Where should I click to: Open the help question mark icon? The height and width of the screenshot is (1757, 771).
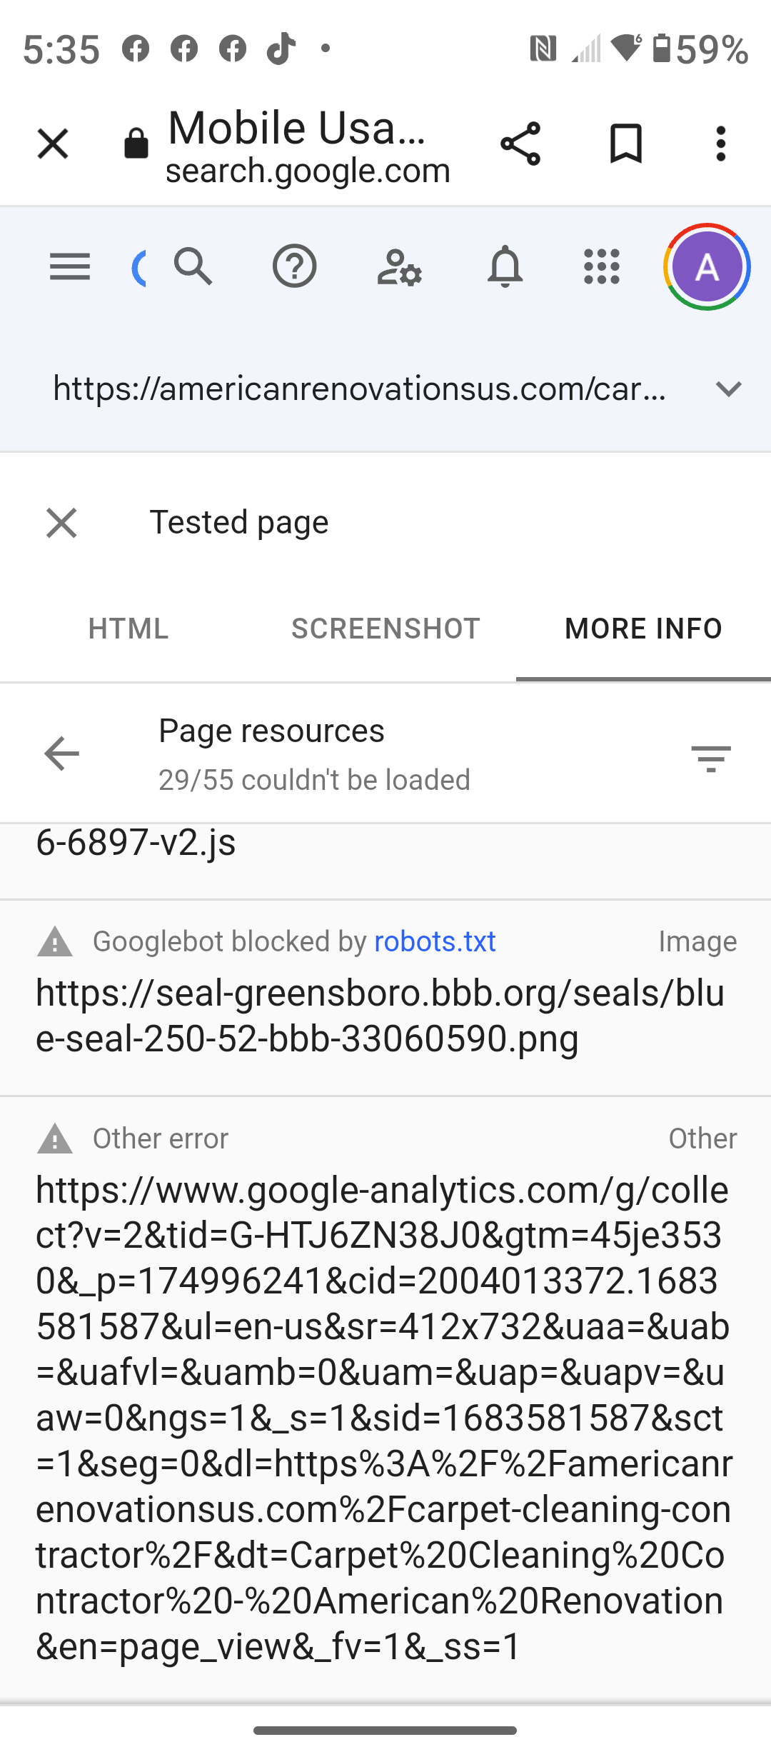[294, 267]
